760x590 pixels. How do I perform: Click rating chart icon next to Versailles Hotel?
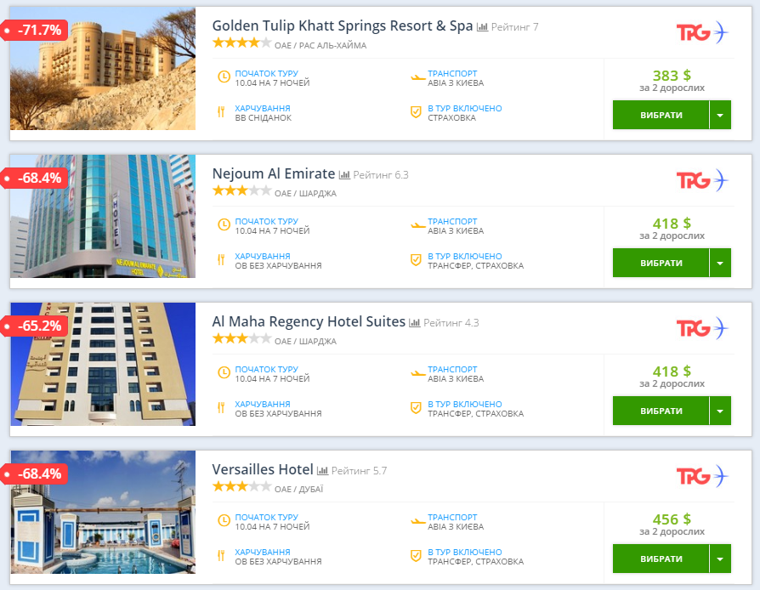click(x=322, y=471)
